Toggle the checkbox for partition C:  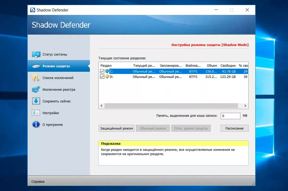[102, 71]
